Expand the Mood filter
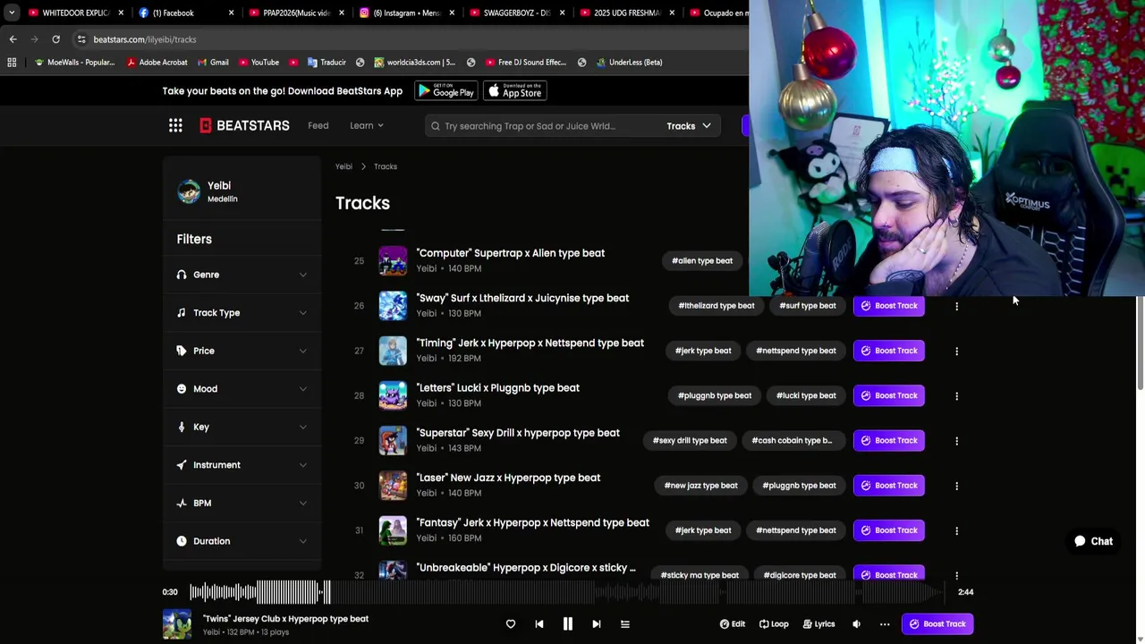Image resolution: width=1145 pixels, height=644 pixels. 242,389
